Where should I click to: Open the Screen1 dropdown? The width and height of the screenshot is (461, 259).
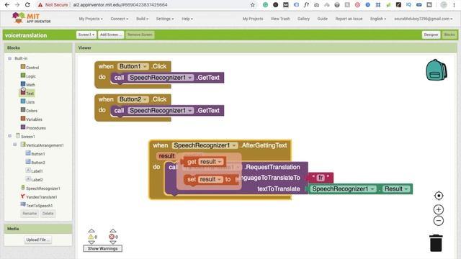86,35
